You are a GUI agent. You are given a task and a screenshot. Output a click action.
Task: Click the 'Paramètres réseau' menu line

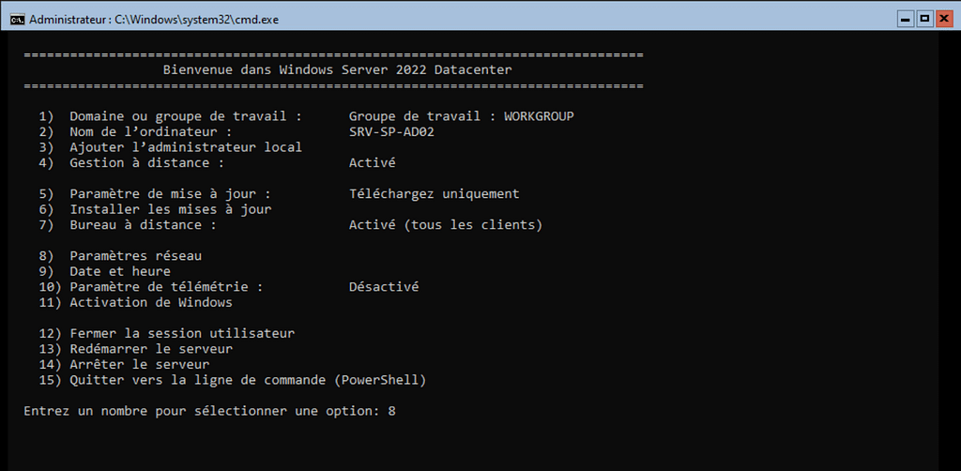click(135, 255)
